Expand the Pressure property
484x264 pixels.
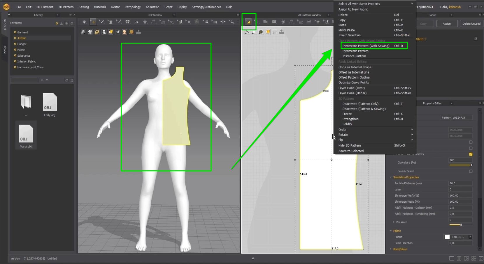[394, 222]
